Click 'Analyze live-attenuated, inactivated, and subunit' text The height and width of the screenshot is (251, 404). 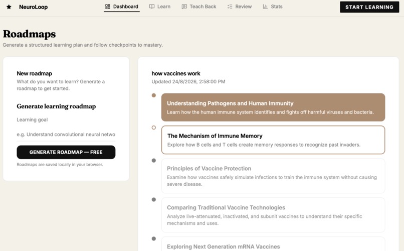click(x=264, y=220)
